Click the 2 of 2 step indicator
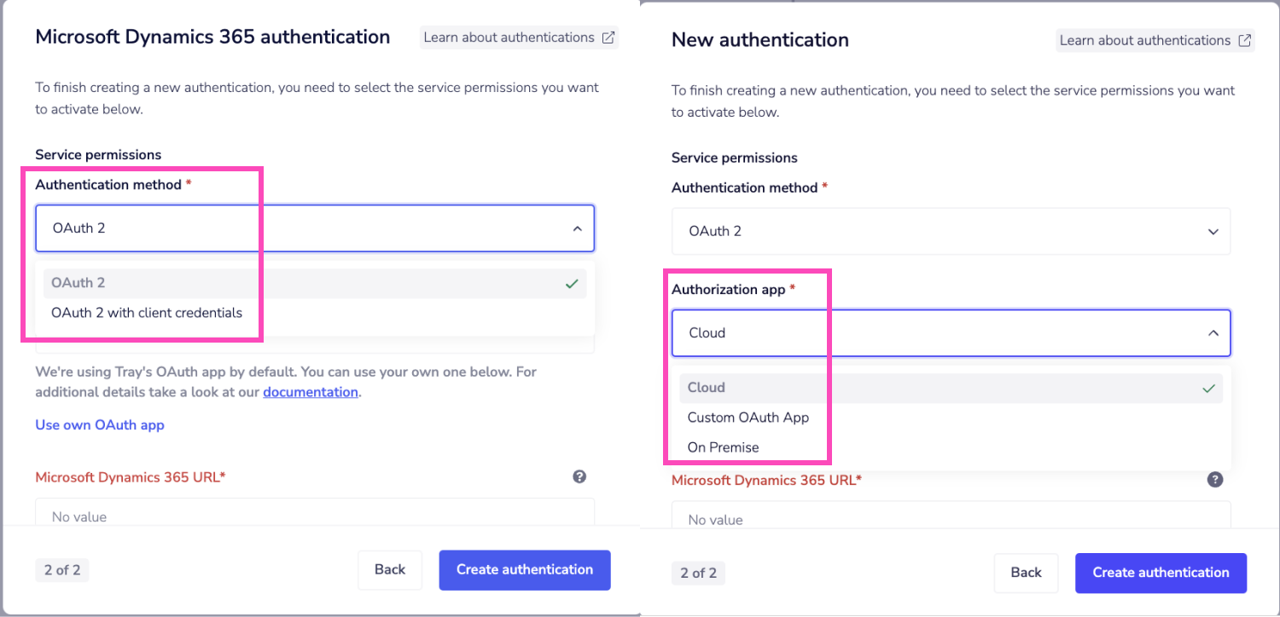1280x617 pixels. [x=61, y=569]
